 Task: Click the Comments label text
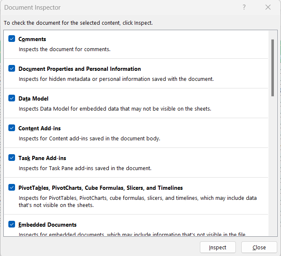click(x=32, y=39)
